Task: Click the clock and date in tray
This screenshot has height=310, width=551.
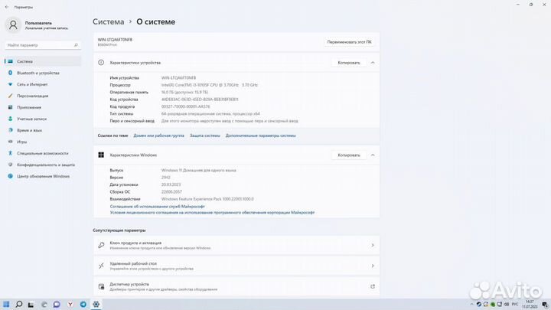Action: click(530, 305)
